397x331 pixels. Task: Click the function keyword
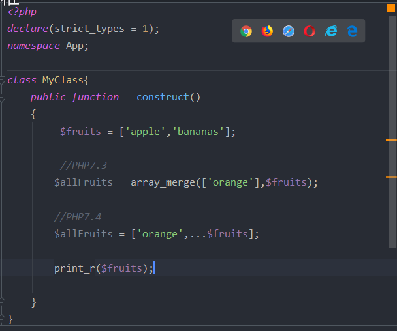pos(95,97)
